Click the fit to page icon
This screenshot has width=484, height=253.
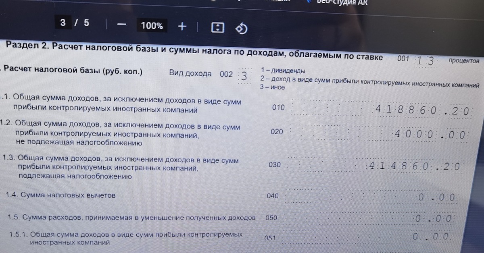tap(217, 27)
